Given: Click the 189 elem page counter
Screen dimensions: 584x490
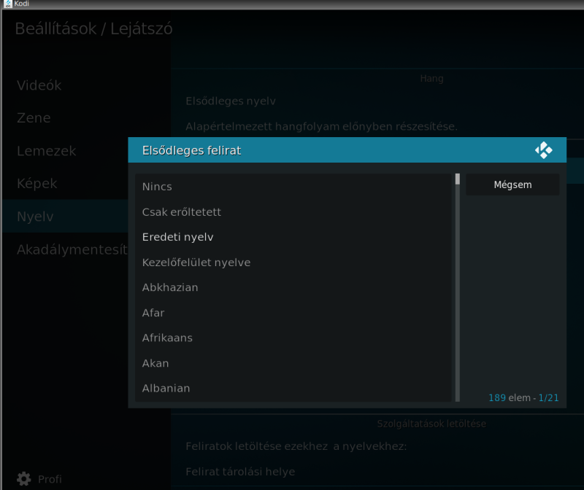Looking at the screenshot, I should [523, 397].
